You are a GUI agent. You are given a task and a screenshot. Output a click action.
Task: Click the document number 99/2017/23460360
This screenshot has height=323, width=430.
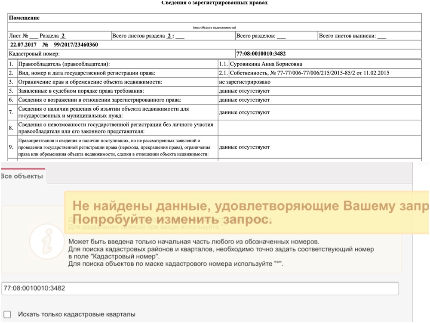[76, 45]
